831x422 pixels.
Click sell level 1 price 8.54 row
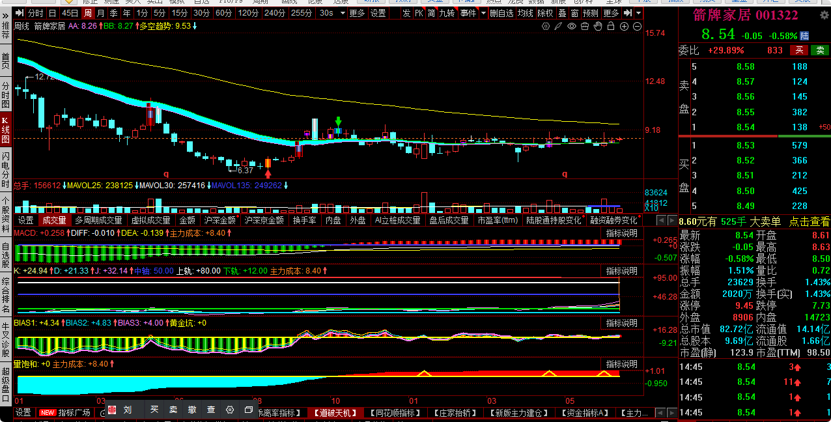pyautogui.click(x=754, y=127)
